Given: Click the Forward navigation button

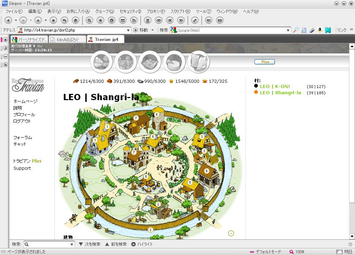Looking at the screenshot, I should [23, 20].
